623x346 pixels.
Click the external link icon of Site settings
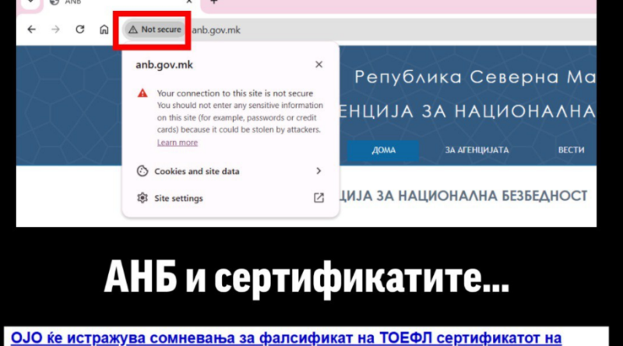pyautogui.click(x=319, y=198)
